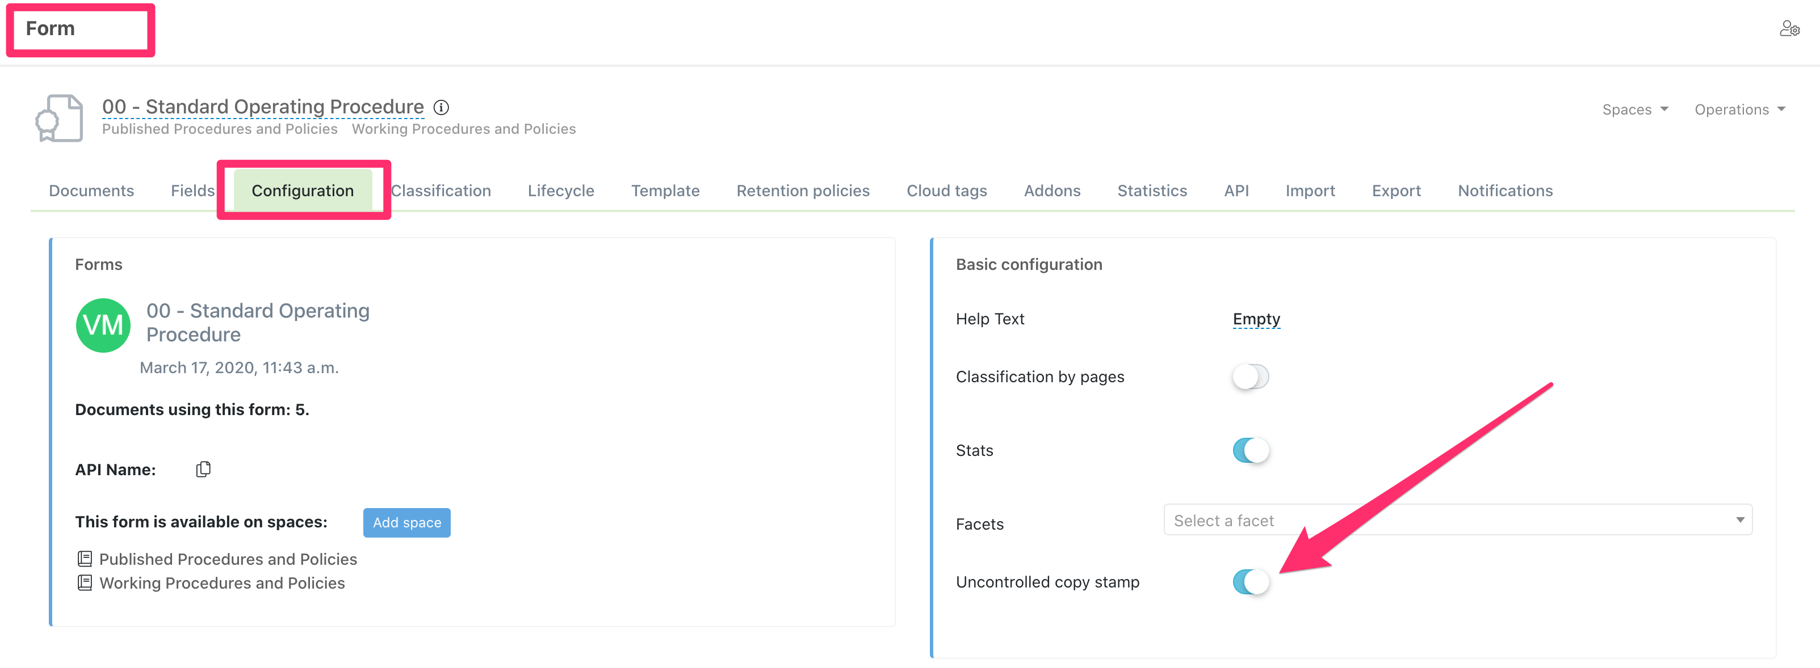
Task: Click the form certificate icon by title
Action: (x=60, y=119)
